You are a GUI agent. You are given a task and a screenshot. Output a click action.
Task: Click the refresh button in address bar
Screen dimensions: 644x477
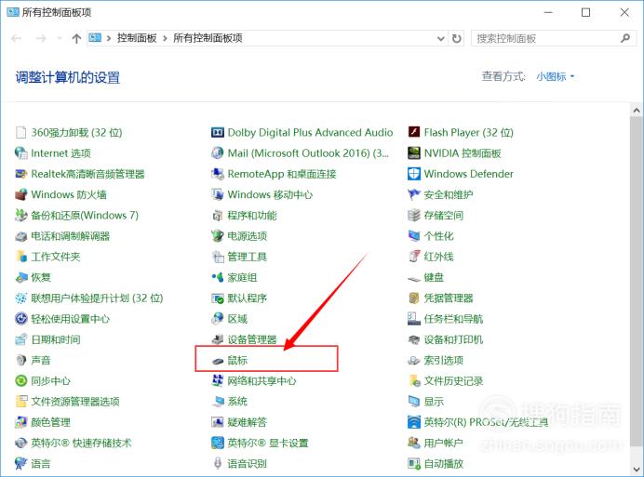coord(456,38)
